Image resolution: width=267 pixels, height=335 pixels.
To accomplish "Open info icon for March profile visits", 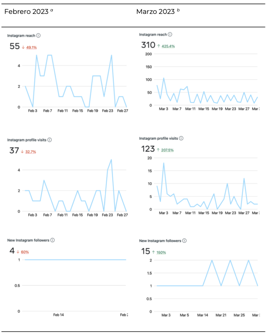I will pyautogui.click(x=181, y=138).
